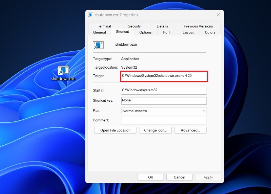Click the Start in field
271x194 pixels.
(x=164, y=91)
